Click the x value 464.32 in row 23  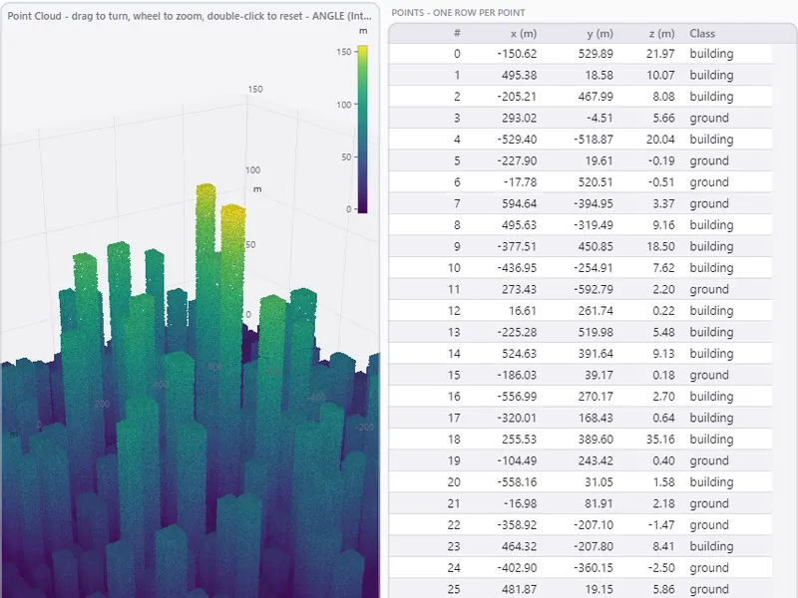pyautogui.click(x=519, y=546)
